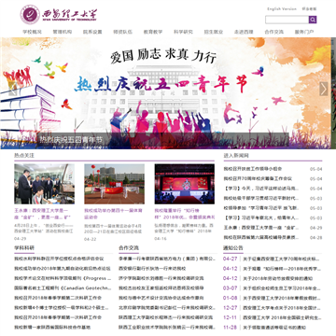The image size is (336, 336).
Task: Open the 招生就业 menu
Action: pyautogui.click(x=214, y=32)
